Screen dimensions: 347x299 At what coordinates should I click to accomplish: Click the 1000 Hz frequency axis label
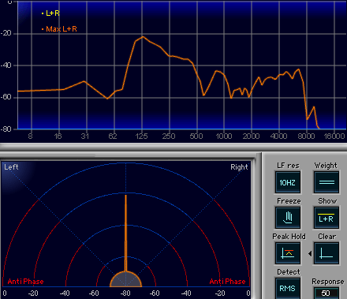[x=224, y=136]
